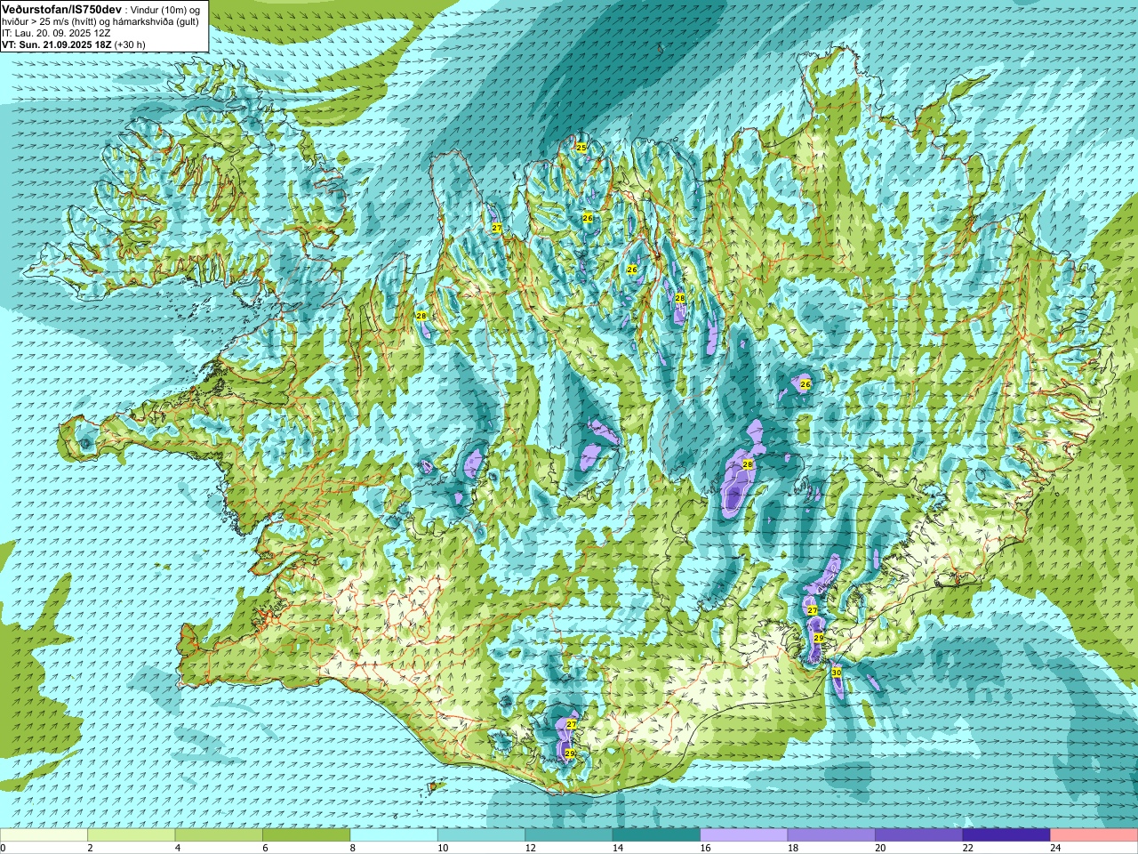Click the olive green 6–8 m/s legend swatch
Image resolution: width=1138 pixels, height=854 pixels.
click(x=307, y=835)
